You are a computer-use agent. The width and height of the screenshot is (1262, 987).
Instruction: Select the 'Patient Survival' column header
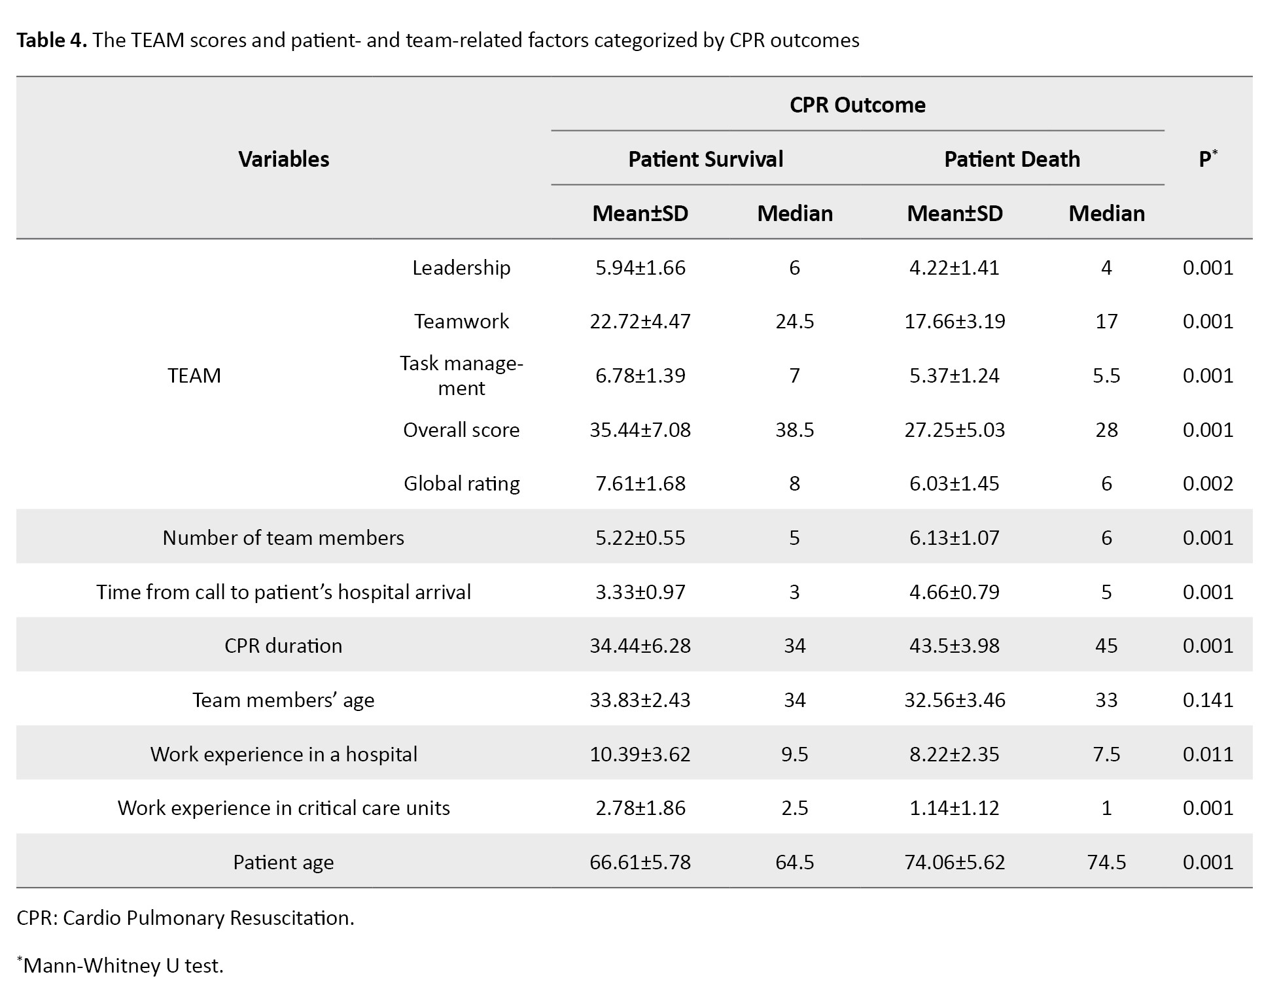pos(705,160)
